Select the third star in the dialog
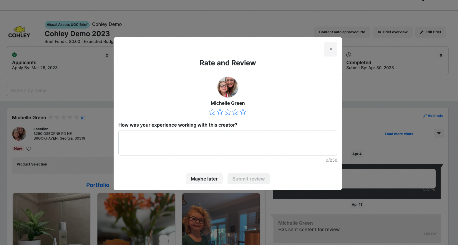Viewport: 458px width, 245px height. click(228, 112)
